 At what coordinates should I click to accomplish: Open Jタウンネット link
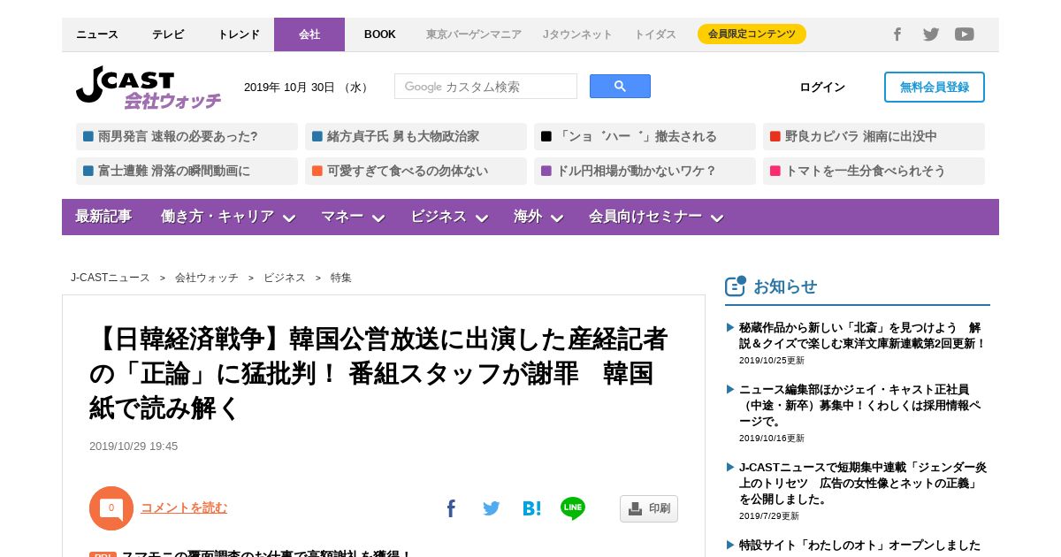[577, 34]
